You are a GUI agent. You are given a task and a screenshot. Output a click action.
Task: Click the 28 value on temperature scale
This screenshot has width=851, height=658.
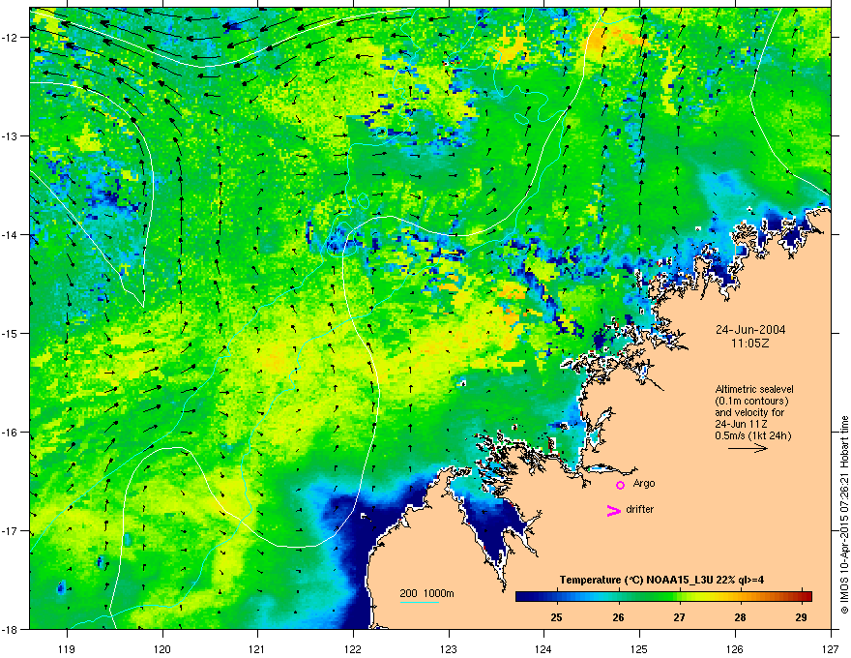tap(741, 617)
